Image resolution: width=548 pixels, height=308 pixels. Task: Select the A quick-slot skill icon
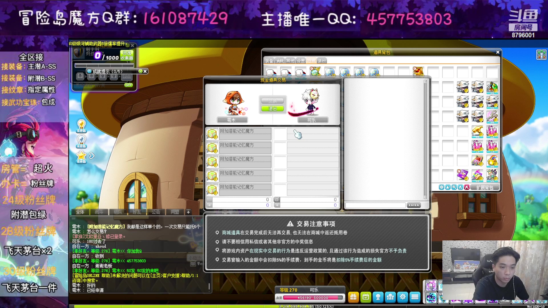coord(431,298)
